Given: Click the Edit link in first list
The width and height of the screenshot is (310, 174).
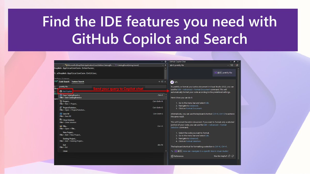Looking at the screenshot, I should 207,103.
